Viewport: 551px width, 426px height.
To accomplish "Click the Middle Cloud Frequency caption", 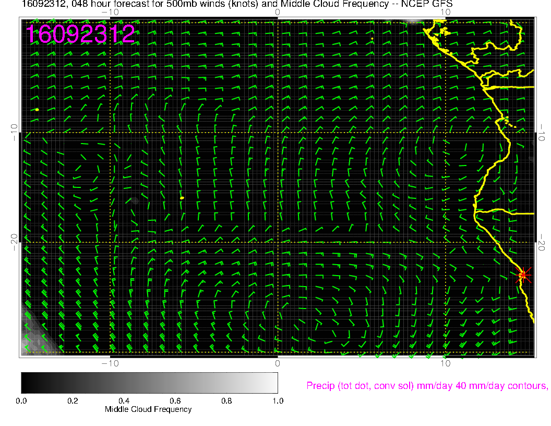I will pyautogui.click(x=148, y=409).
